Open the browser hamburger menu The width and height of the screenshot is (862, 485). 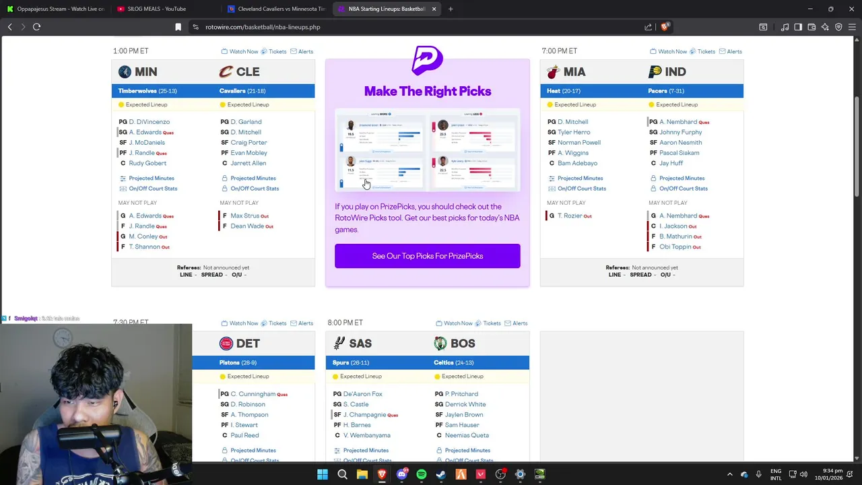coord(852,27)
